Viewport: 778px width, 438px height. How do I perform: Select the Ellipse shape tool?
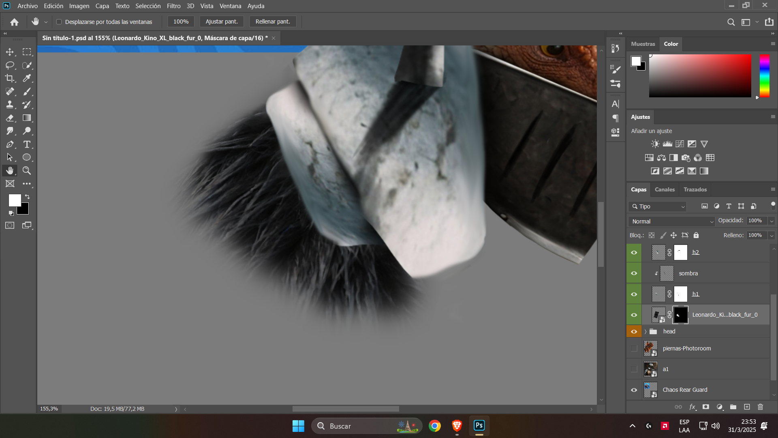tap(27, 157)
